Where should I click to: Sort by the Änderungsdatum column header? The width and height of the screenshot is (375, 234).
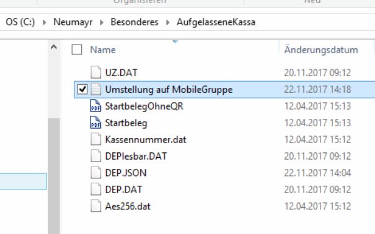pyautogui.click(x=321, y=50)
